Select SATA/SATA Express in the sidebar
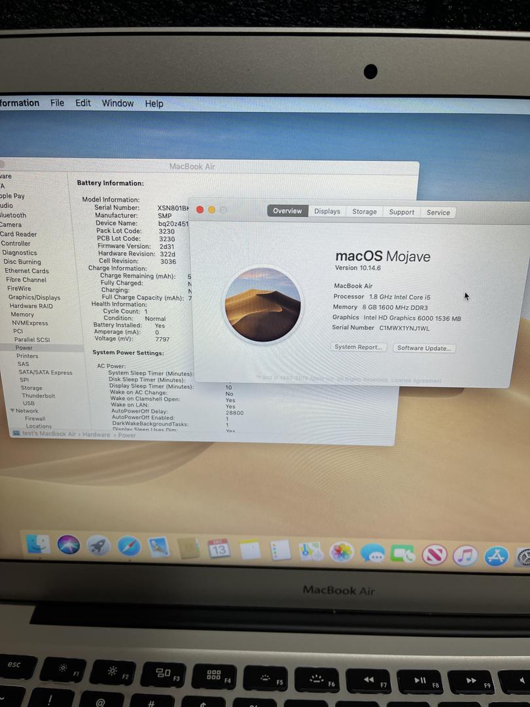 (x=46, y=372)
